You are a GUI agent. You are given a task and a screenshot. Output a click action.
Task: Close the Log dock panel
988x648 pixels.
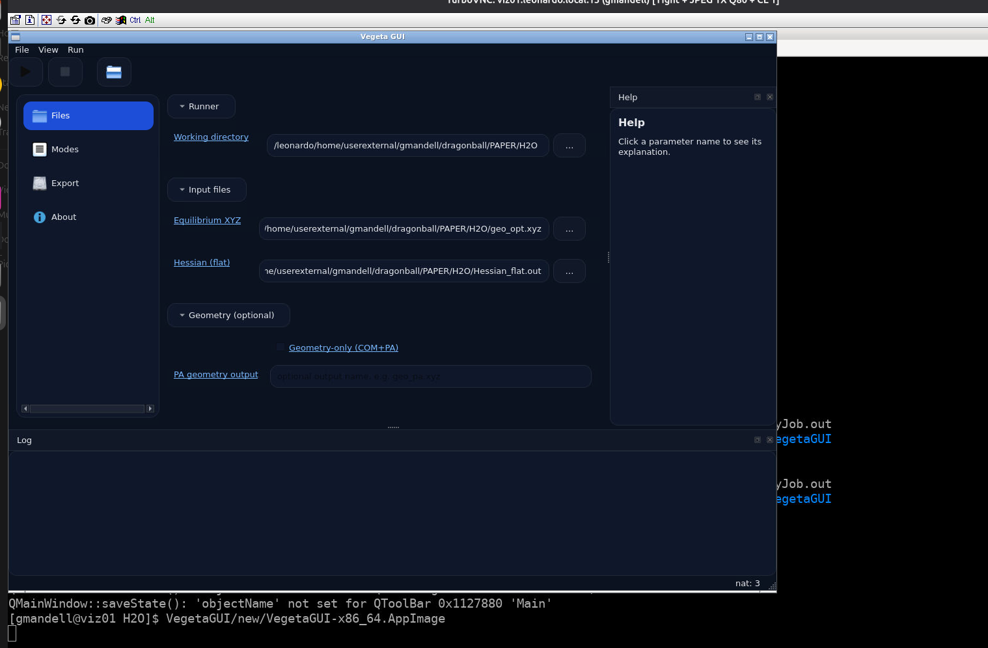click(770, 440)
